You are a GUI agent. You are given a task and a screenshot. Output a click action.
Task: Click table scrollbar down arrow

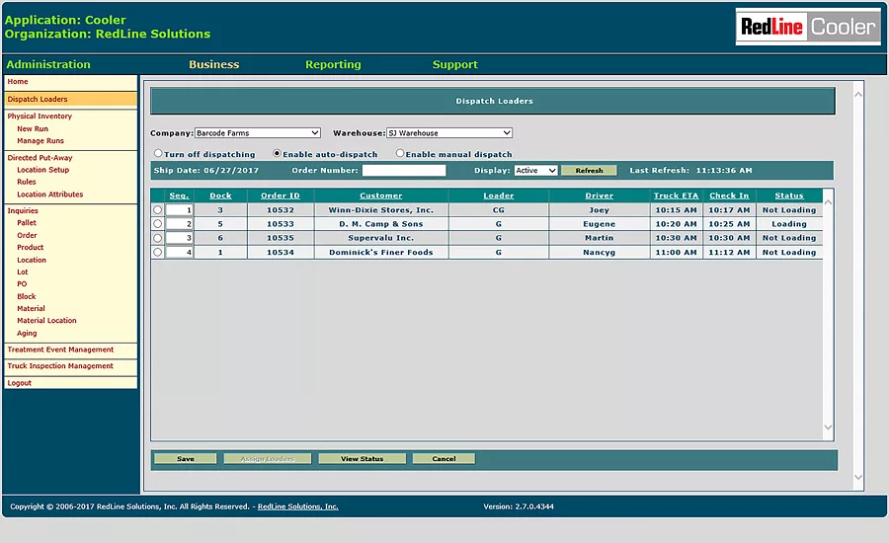828,427
